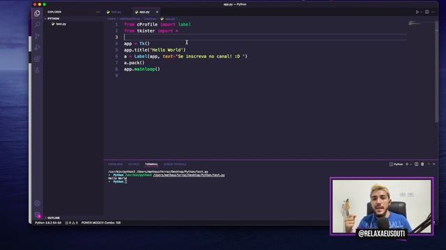Close the app.py tab
The height and width of the screenshot is (250, 446).
157,12
